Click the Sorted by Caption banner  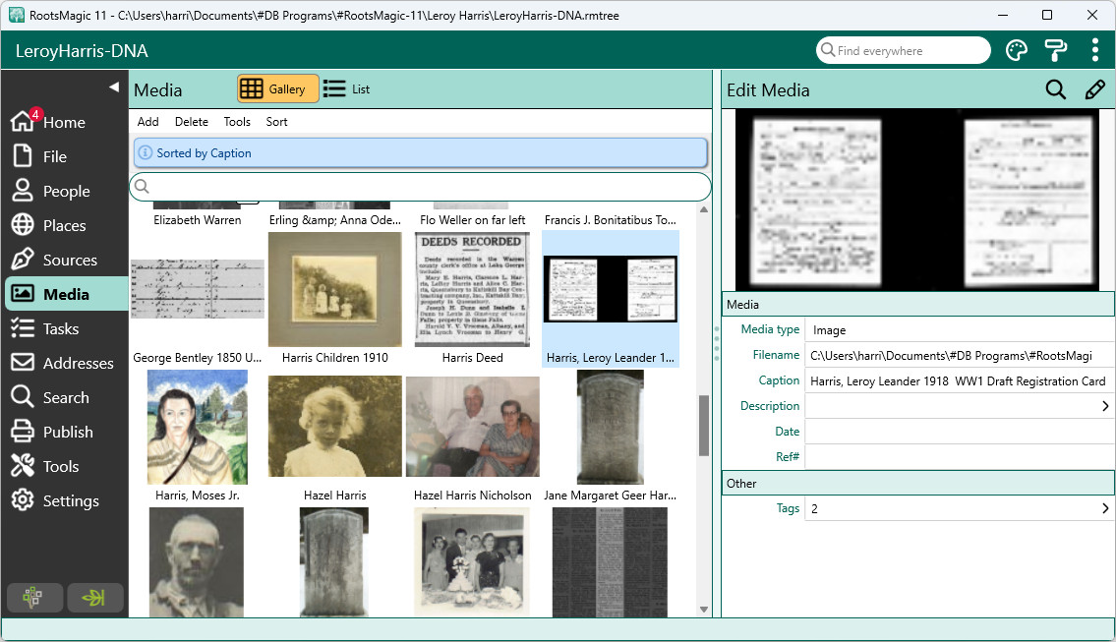point(421,153)
